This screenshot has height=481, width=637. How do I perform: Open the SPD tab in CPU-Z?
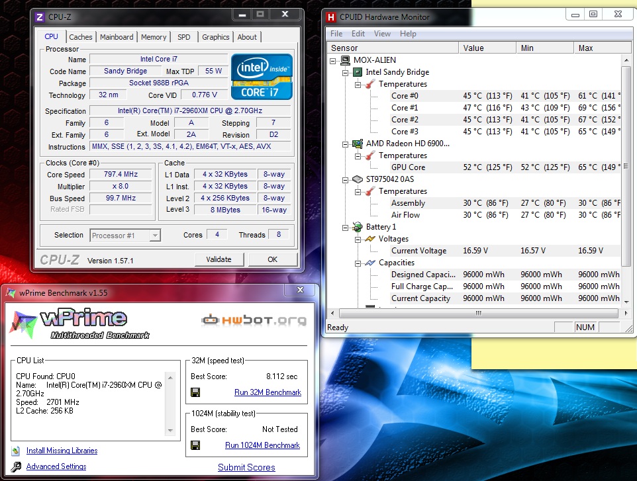point(183,37)
